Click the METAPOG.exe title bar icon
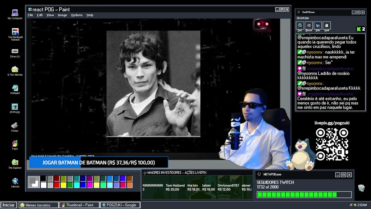Screen dimensions: 371x209 [x=259, y=174]
